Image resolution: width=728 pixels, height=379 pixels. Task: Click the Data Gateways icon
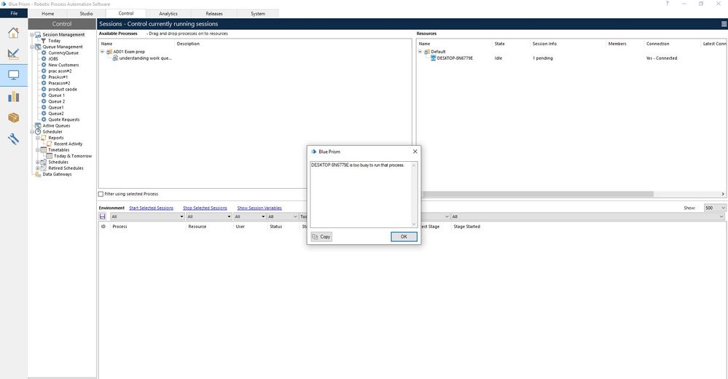[38, 174]
